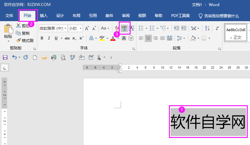Click the open folder icon in quick toolbar

click(x=44, y=57)
